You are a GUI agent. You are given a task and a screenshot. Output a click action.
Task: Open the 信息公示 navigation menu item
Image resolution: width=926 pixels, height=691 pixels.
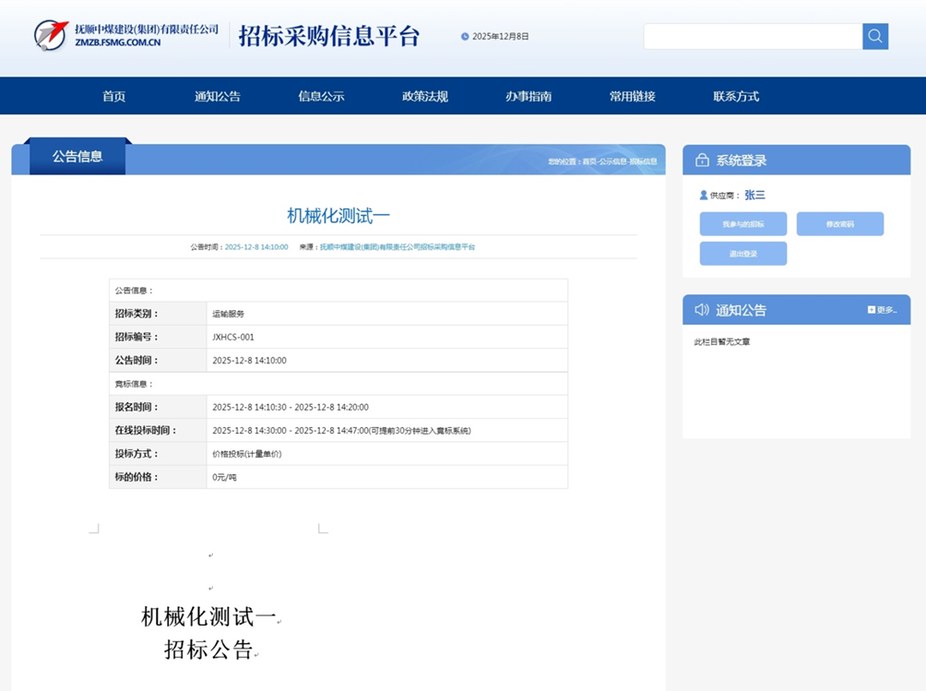[x=321, y=96]
